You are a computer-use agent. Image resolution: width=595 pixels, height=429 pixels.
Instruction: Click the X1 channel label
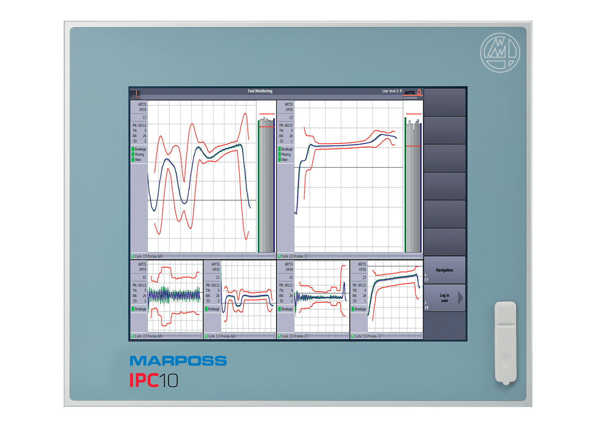point(144,277)
